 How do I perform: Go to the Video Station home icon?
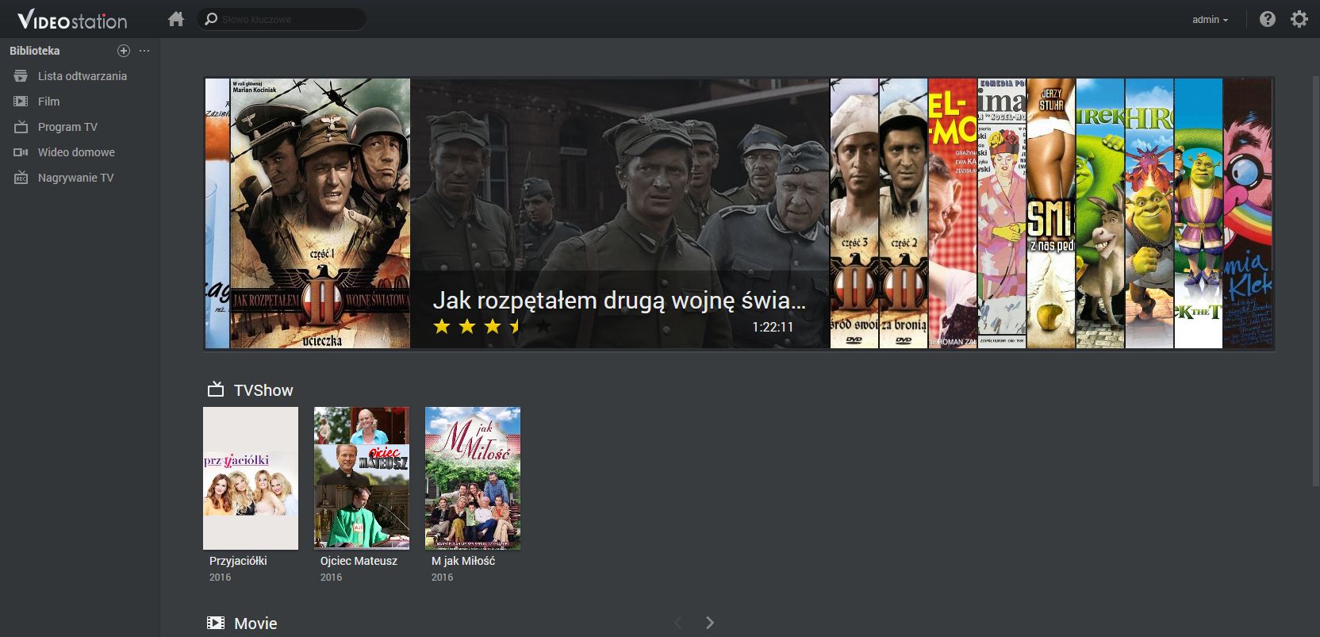[x=176, y=18]
